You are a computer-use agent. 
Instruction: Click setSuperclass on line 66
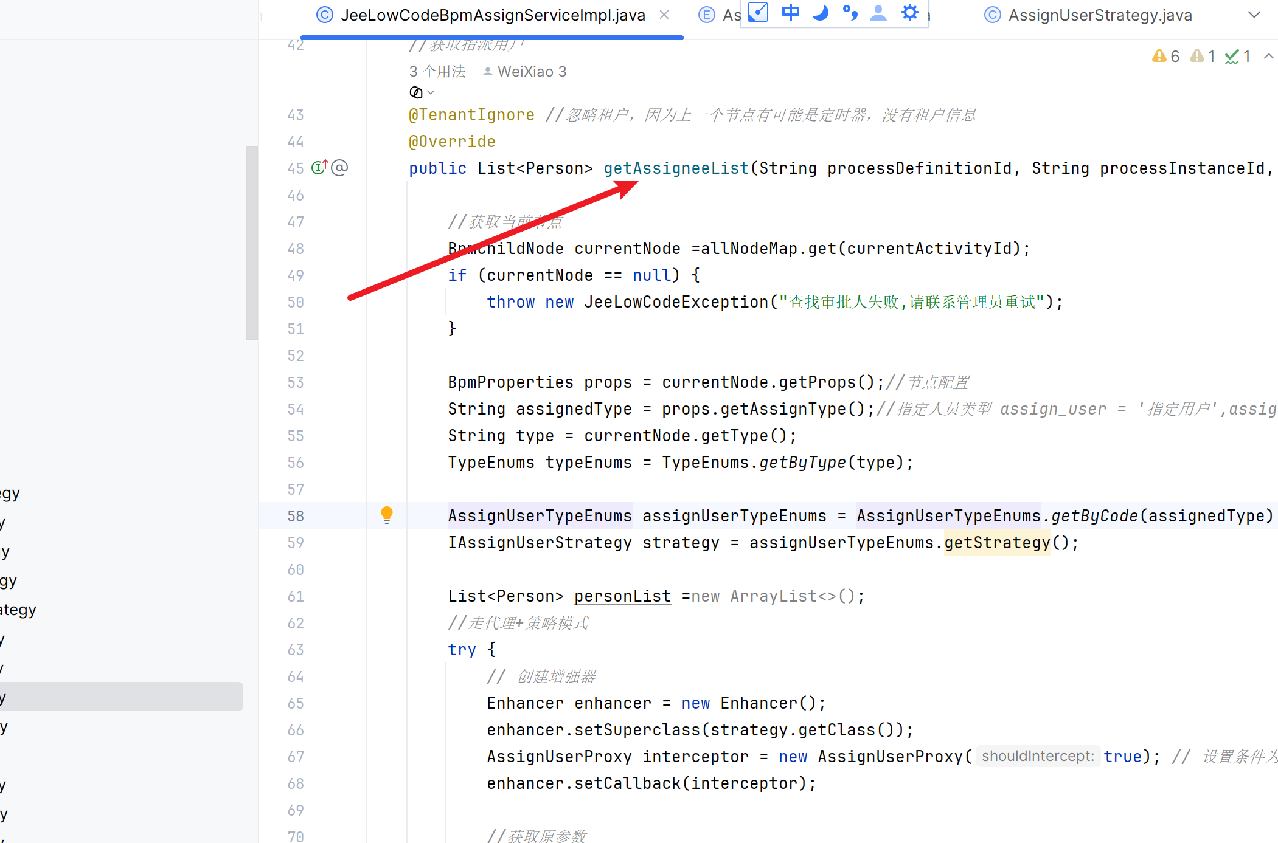[x=637, y=730]
